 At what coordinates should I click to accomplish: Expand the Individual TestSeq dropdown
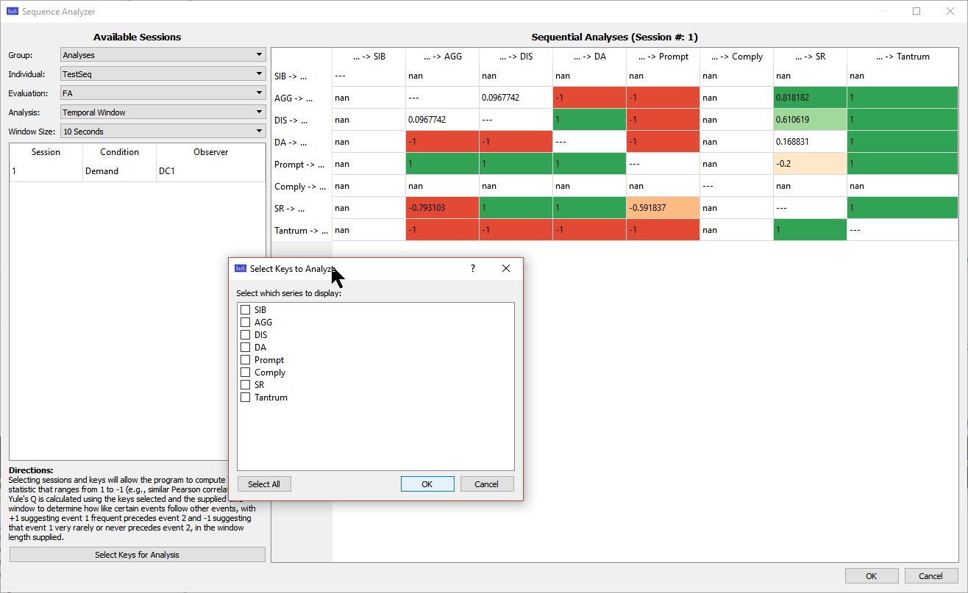(x=163, y=74)
